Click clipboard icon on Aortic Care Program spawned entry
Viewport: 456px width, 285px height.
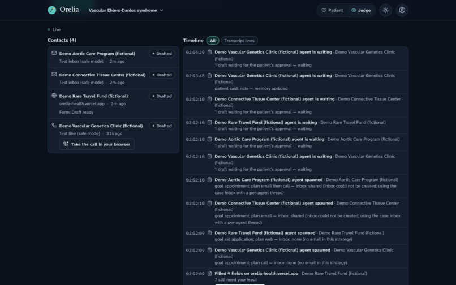coord(209,180)
